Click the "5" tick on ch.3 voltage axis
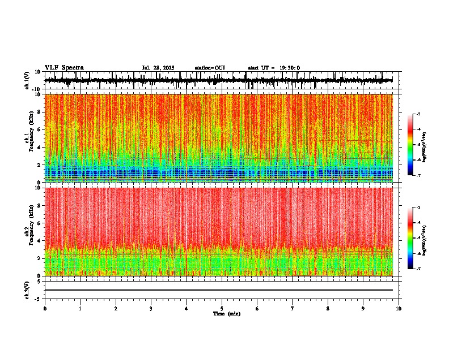449x346 pixels. (39, 282)
